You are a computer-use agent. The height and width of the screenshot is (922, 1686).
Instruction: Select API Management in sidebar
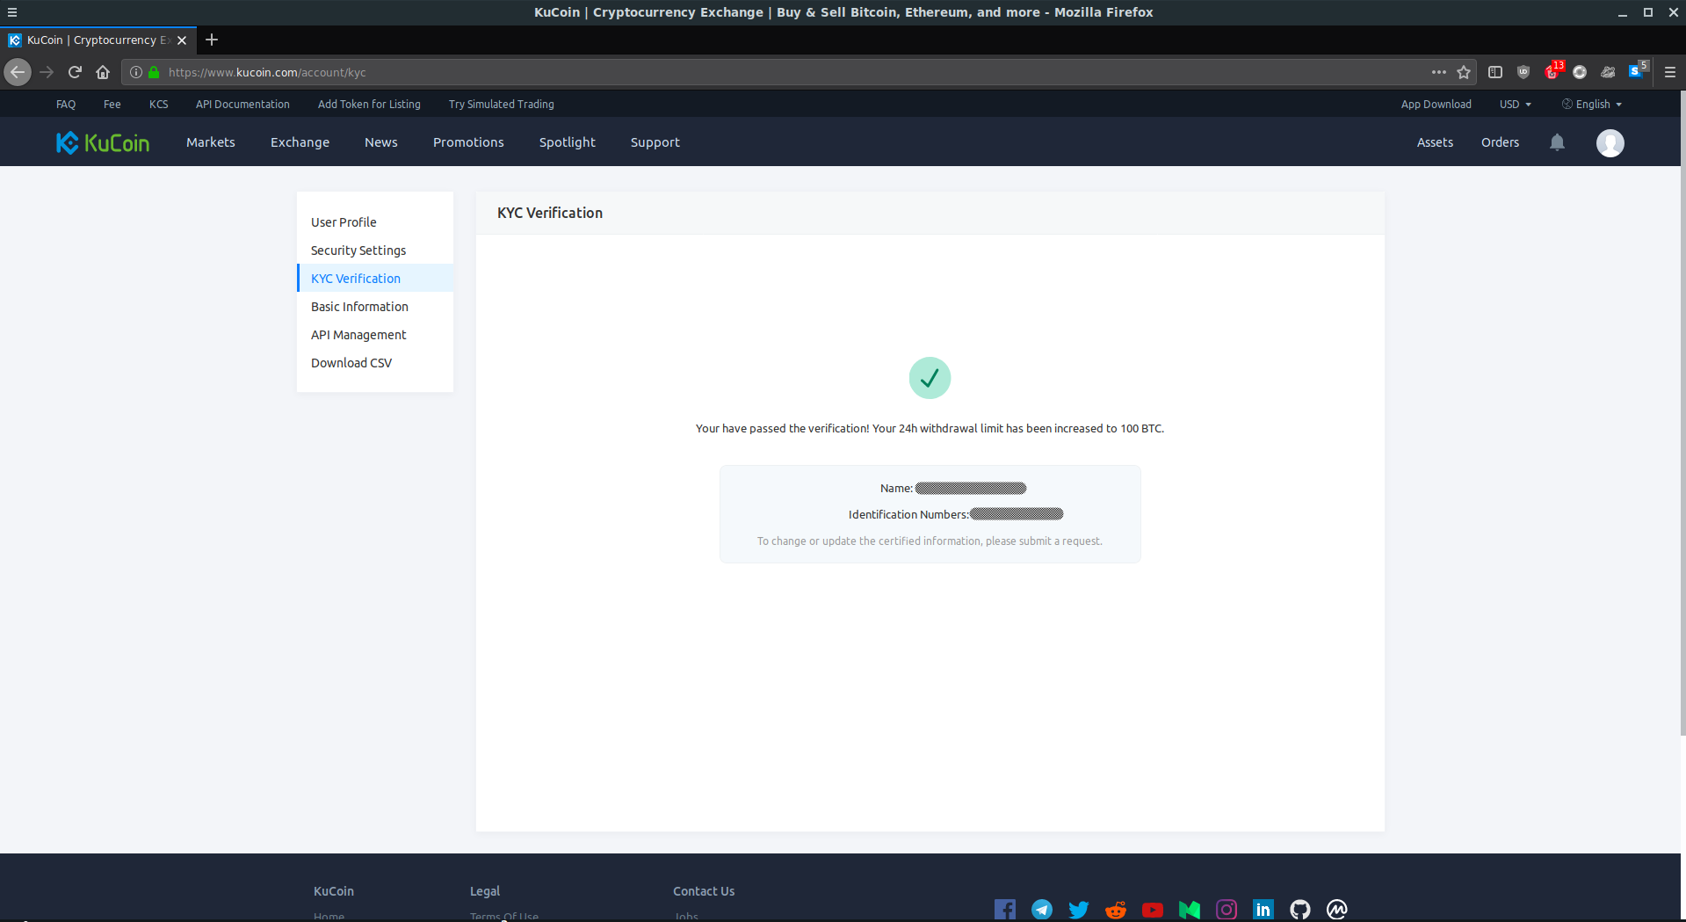375,335
